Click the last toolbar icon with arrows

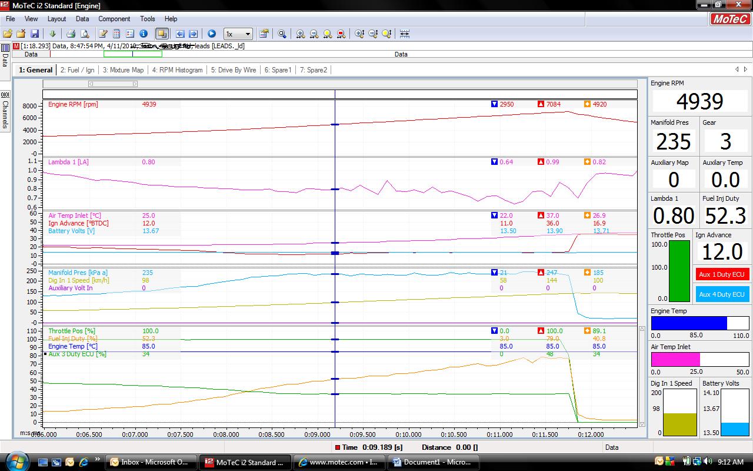click(x=405, y=34)
